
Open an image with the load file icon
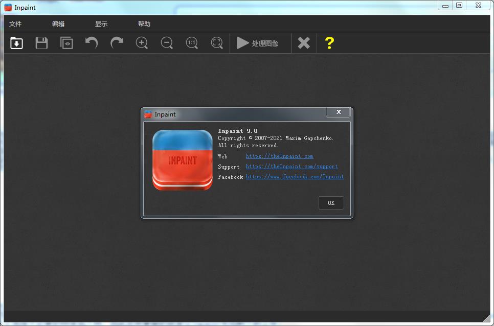(16, 43)
